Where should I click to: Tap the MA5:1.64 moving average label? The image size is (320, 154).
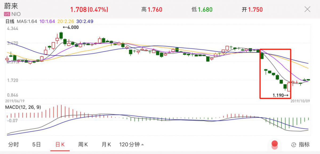click(x=27, y=22)
